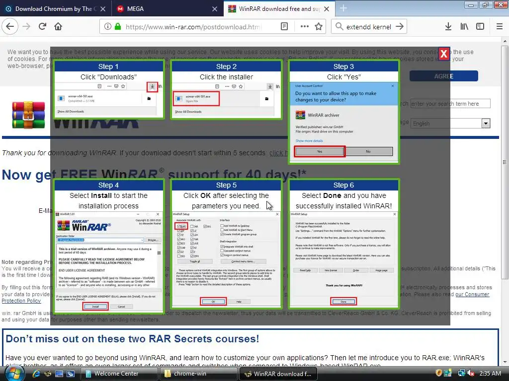Bookmark this page with the star
Screen dimensions: 509x381
(319, 27)
